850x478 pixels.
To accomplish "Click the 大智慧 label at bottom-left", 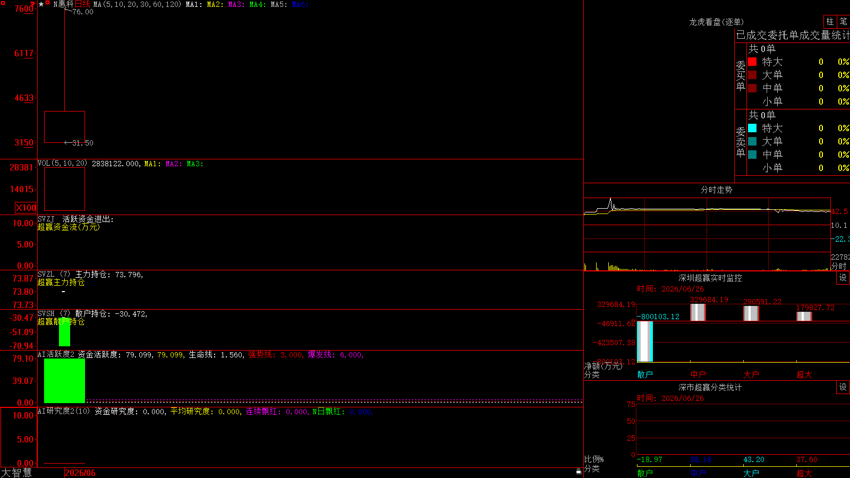I will 16,473.
